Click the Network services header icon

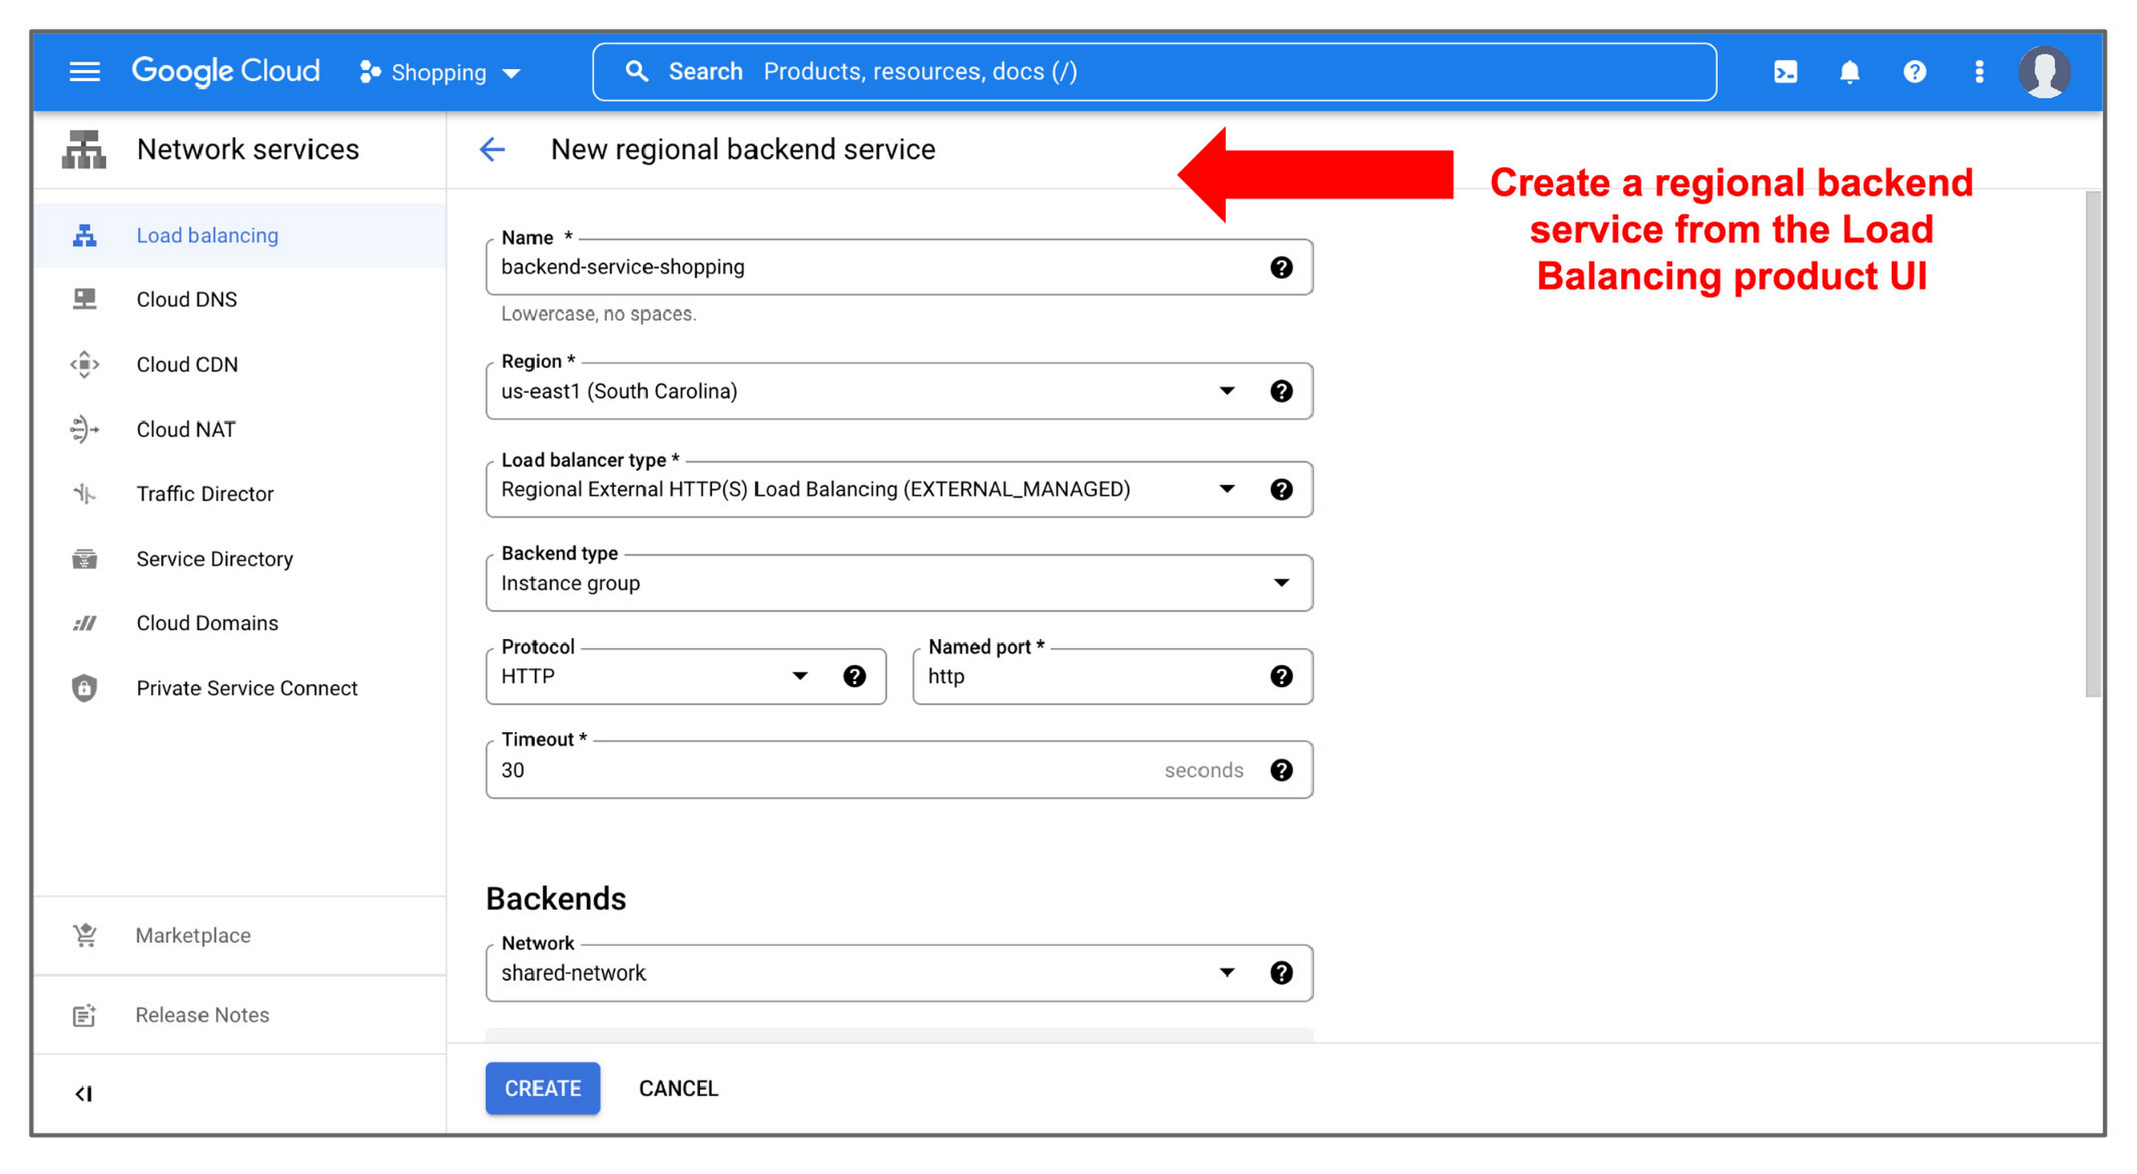click(84, 150)
